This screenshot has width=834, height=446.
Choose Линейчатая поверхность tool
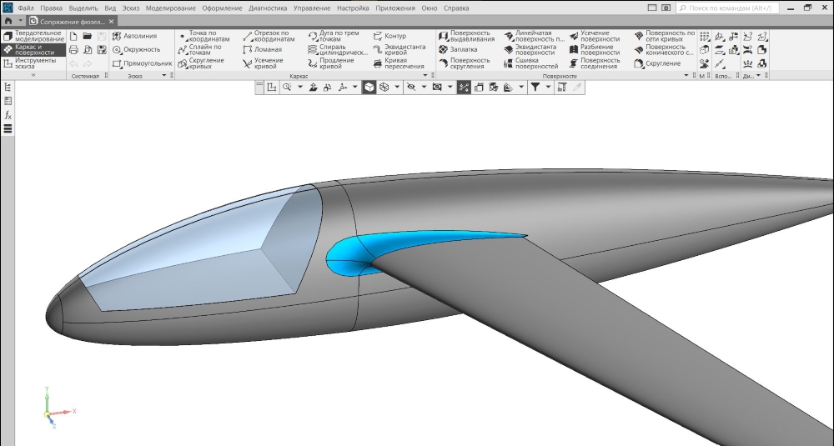click(534, 36)
